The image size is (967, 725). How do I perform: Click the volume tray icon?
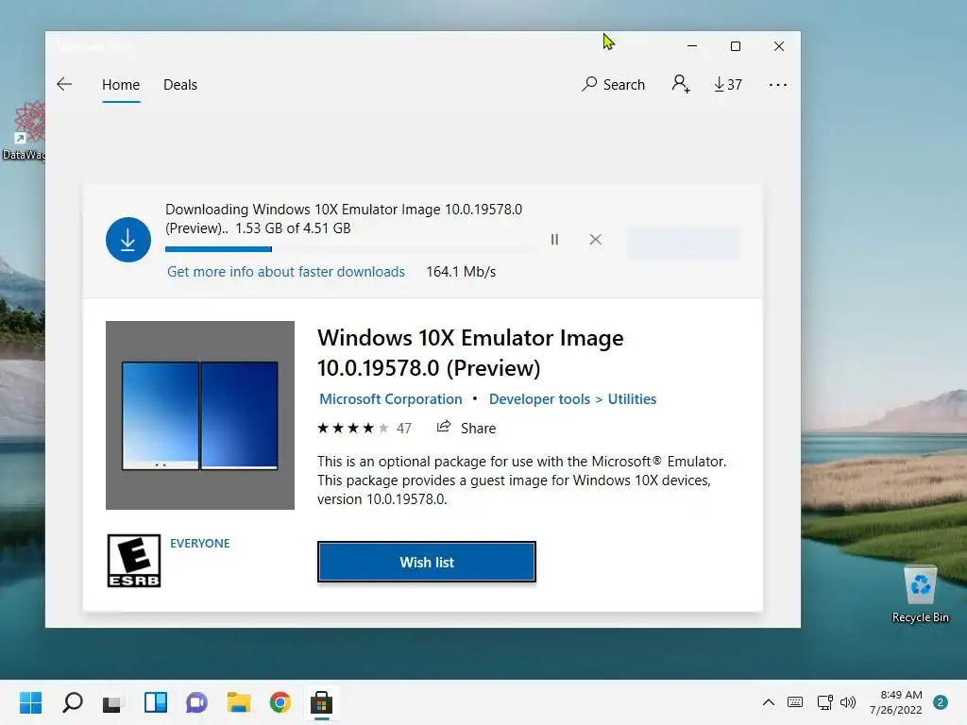click(848, 702)
